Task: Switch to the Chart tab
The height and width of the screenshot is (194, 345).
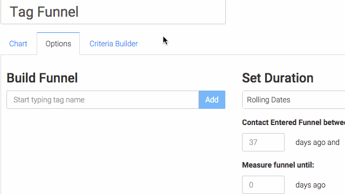Action: point(18,44)
